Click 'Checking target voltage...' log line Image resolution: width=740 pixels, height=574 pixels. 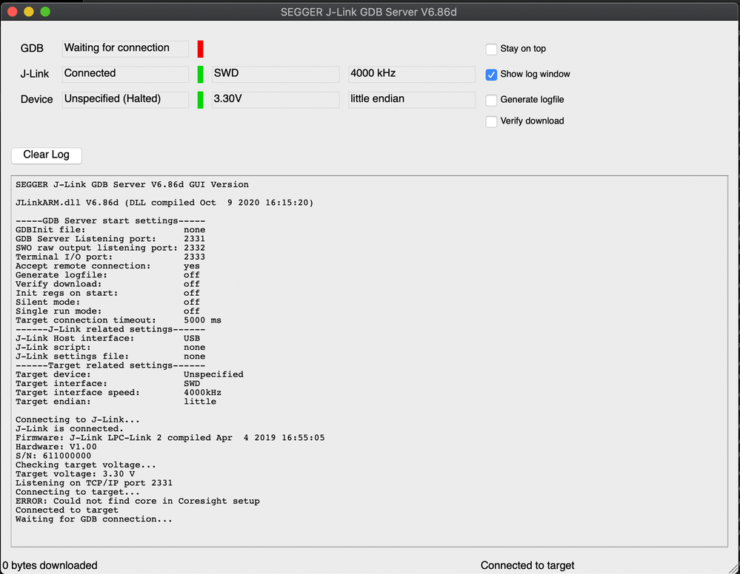[86, 465]
